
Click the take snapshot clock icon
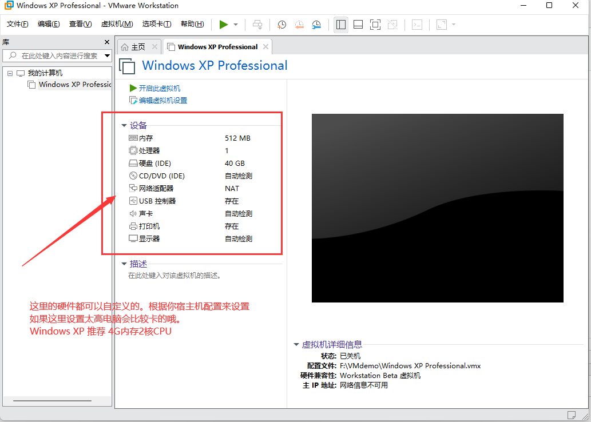click(281, 24)
